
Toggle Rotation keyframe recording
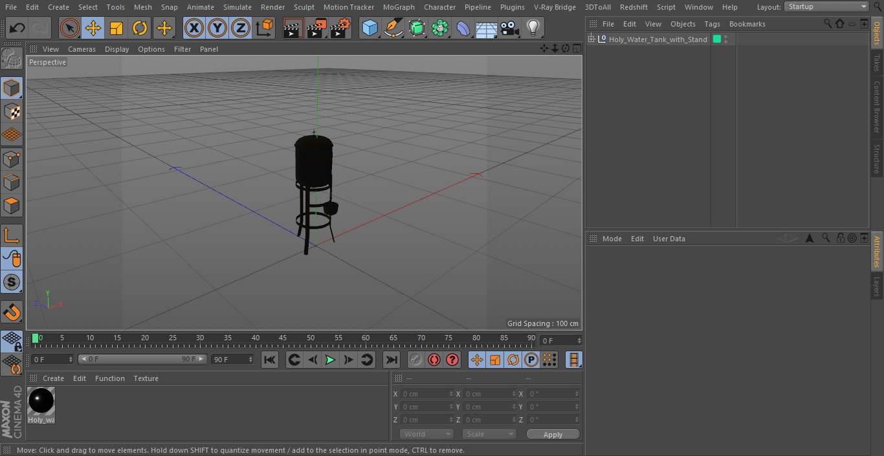513,360
